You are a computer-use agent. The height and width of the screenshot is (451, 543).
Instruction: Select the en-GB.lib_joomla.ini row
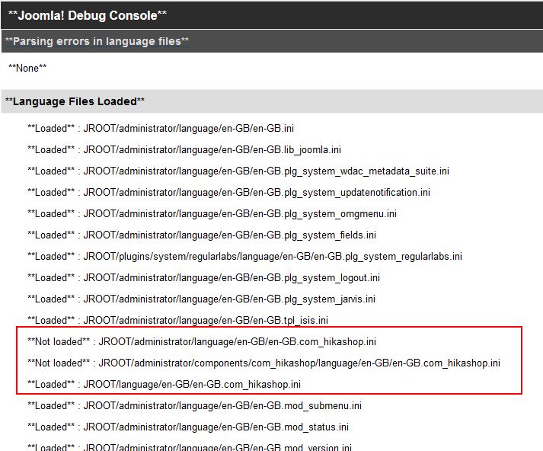[184, 149]
